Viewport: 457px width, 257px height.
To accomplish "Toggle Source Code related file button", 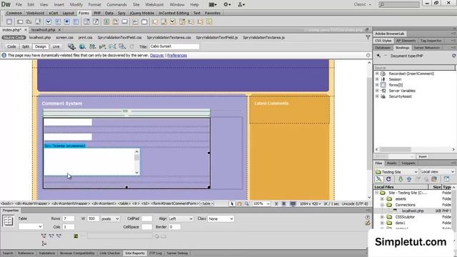I will pos(14,38).
